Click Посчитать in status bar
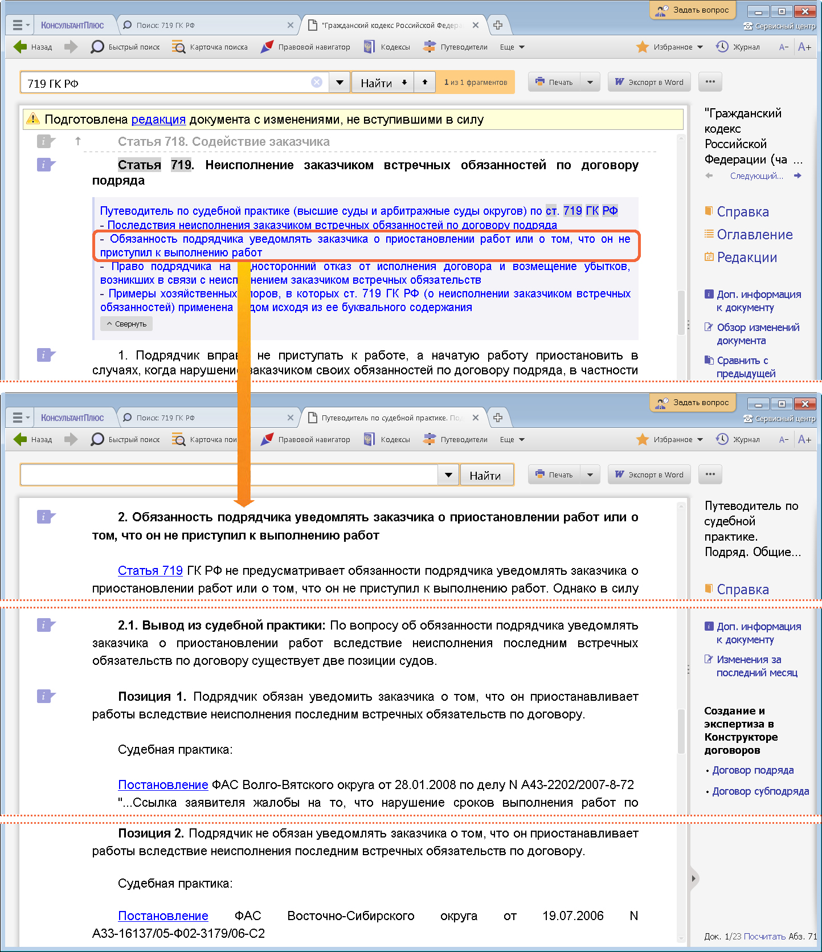Image resolution: width=822 pixels, height=952 pixels. (x=764, y=937)
